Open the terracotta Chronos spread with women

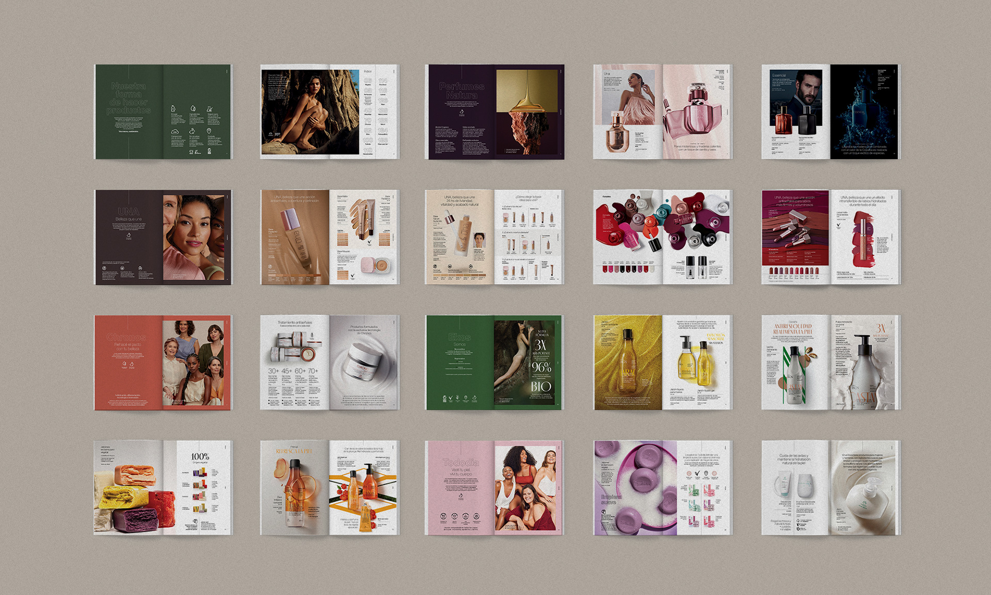[163, 363]
